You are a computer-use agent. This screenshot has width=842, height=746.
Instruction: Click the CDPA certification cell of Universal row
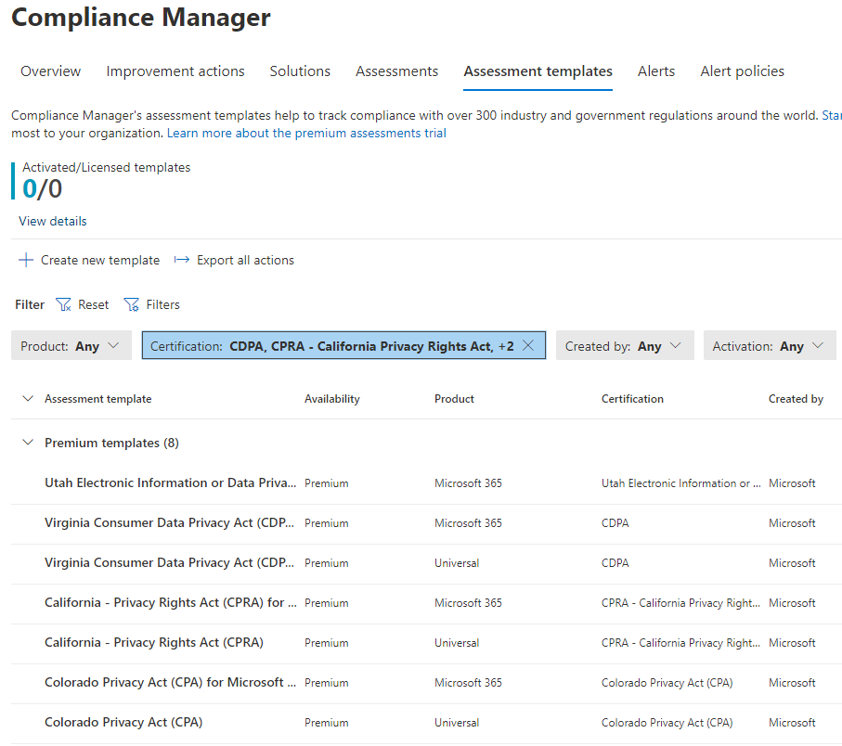click(615, 563)
